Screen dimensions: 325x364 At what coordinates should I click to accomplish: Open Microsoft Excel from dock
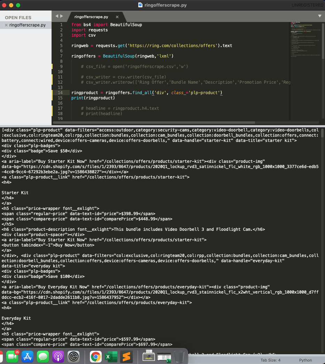(x=111, y=357)
